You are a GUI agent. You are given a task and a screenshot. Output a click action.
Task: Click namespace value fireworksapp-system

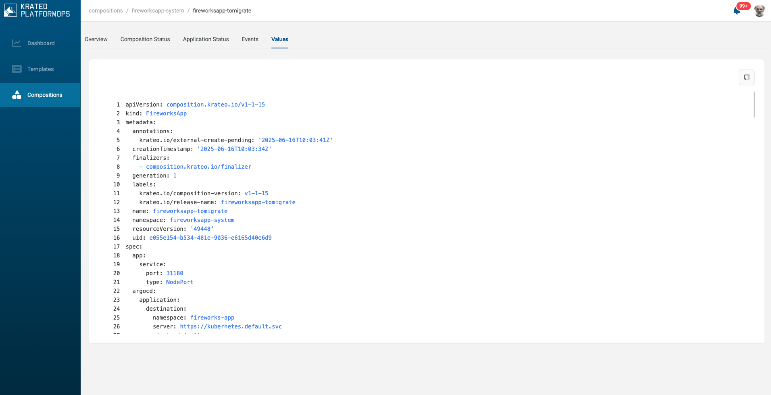click(202, 220)
